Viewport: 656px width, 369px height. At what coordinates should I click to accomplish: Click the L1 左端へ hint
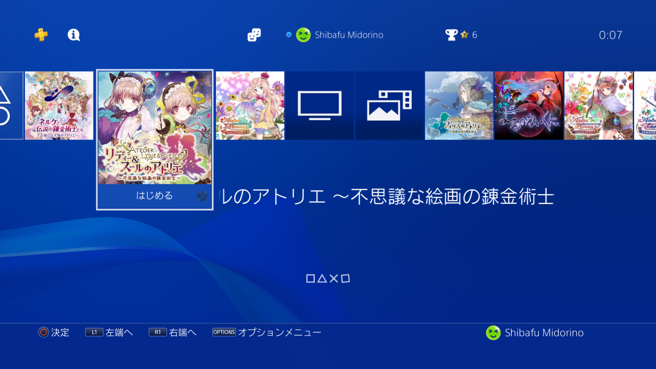coord(109,332)
